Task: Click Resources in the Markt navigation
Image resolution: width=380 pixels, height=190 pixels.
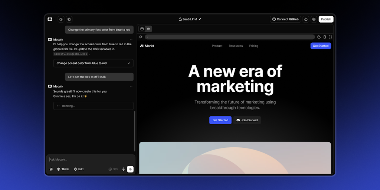Action: (236, 46)
